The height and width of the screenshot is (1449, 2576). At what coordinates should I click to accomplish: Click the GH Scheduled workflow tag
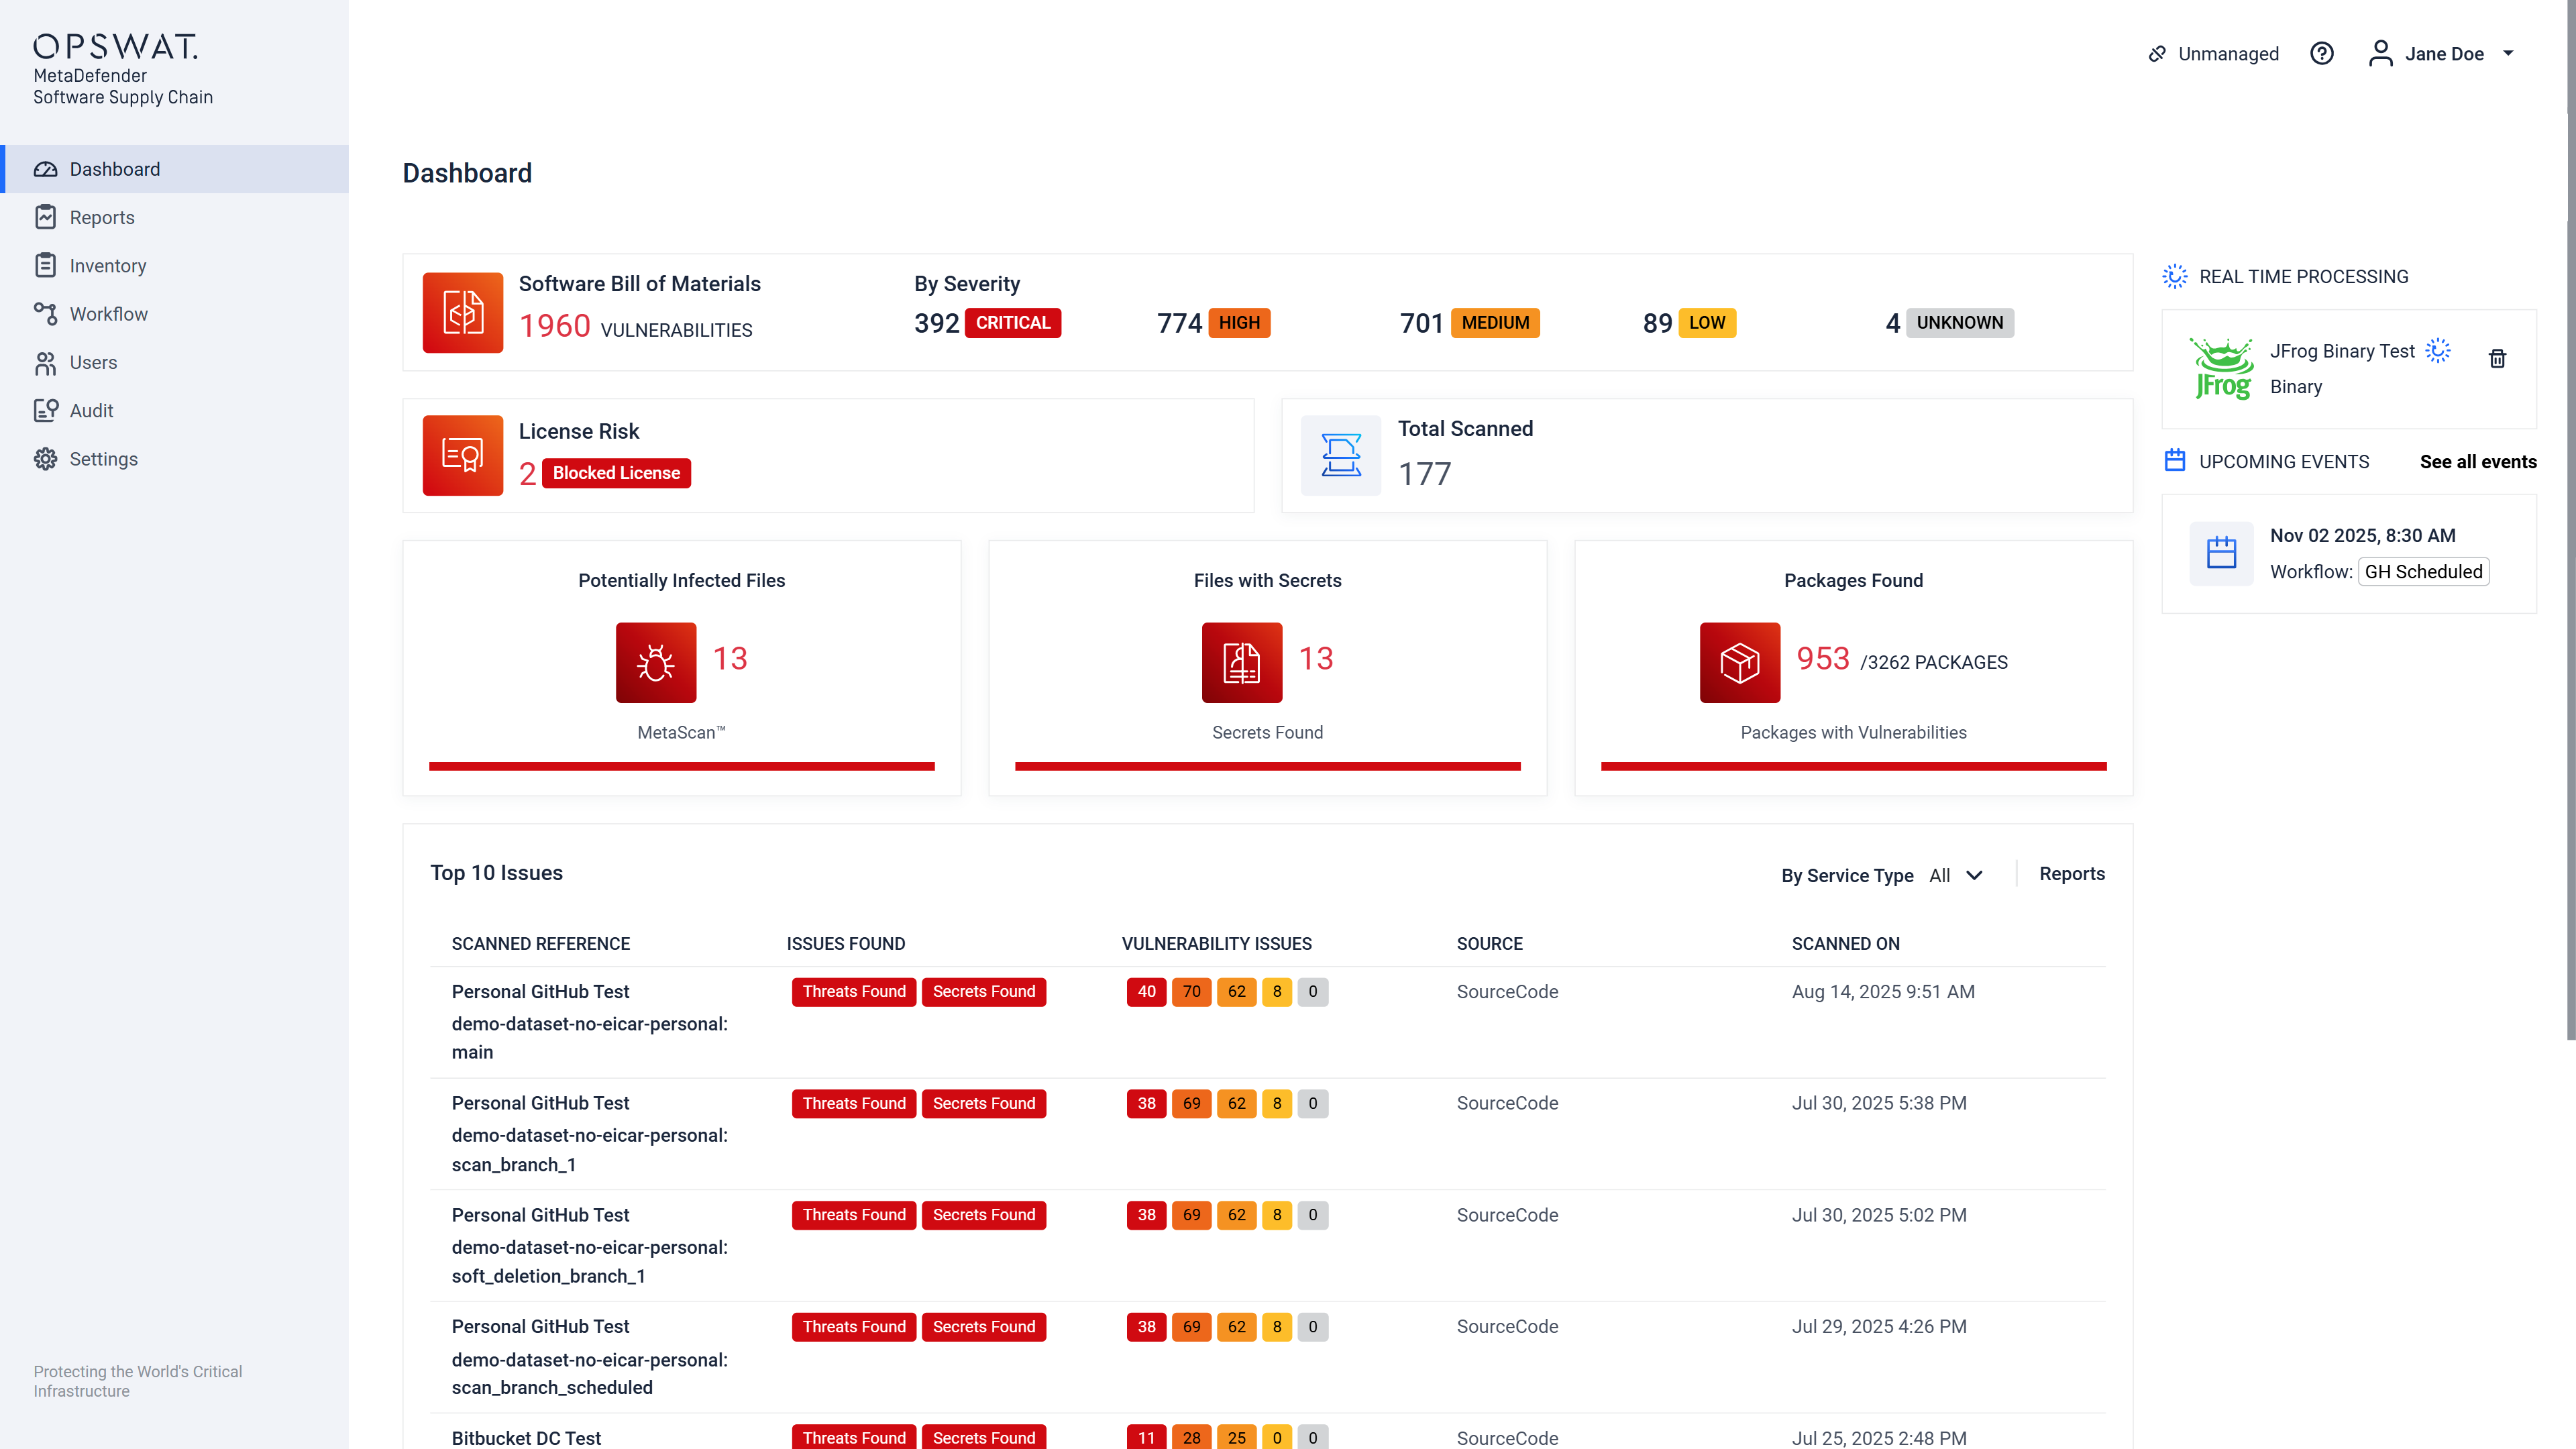pos(2423,571)
